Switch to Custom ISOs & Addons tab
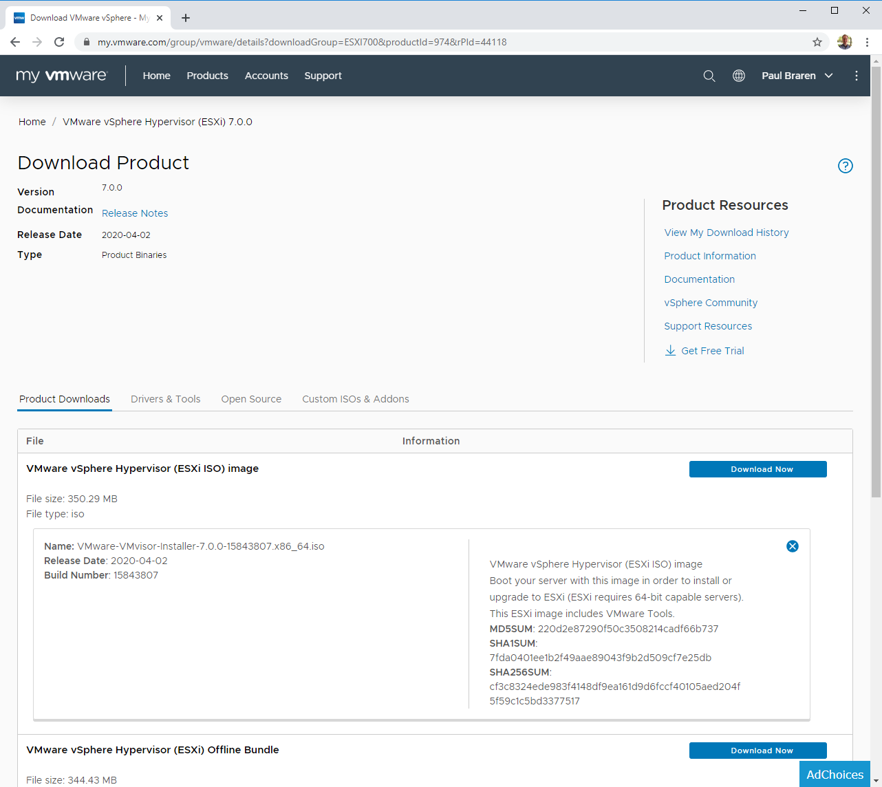The image size is (882, 787). pyautogui.click(x=356, y=399)
